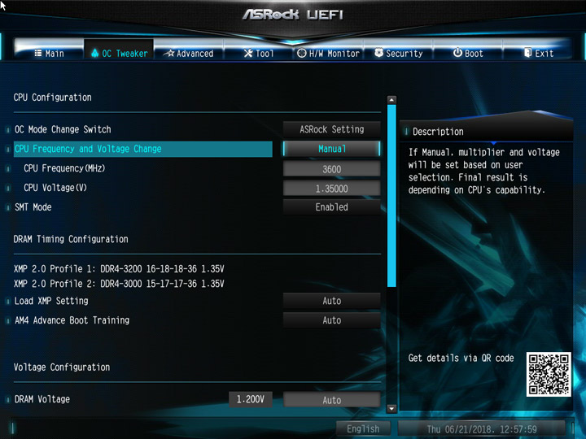586x439 pixels.
Task: Click the DRAM Voltage 1.200V value box
Action: click(251, 399)
